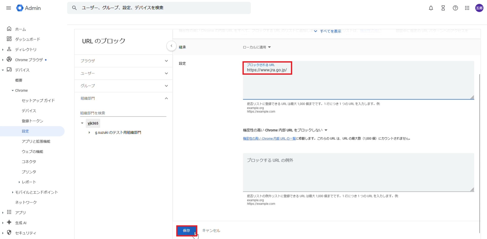Click the Google Admin logo
This screenshot has width=487, height=239.
[x=28, y=8]
